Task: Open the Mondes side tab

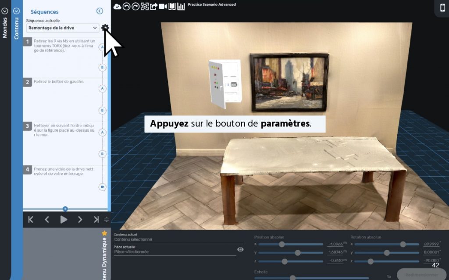Action: point(4,28)
